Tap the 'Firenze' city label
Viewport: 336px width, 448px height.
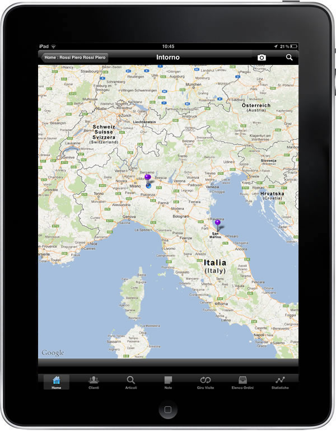tap(186, 238)
